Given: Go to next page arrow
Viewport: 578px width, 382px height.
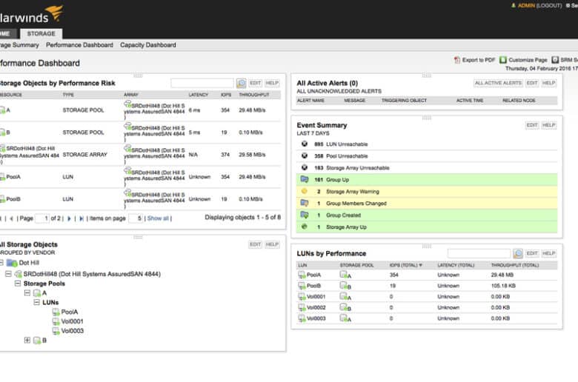Looking at the screenshot, I should click(69, 219).
